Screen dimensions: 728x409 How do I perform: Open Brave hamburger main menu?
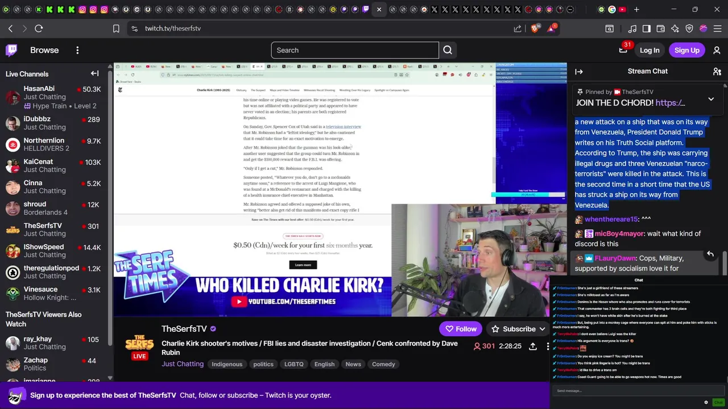pyautogui.click(x=717, y=28)
